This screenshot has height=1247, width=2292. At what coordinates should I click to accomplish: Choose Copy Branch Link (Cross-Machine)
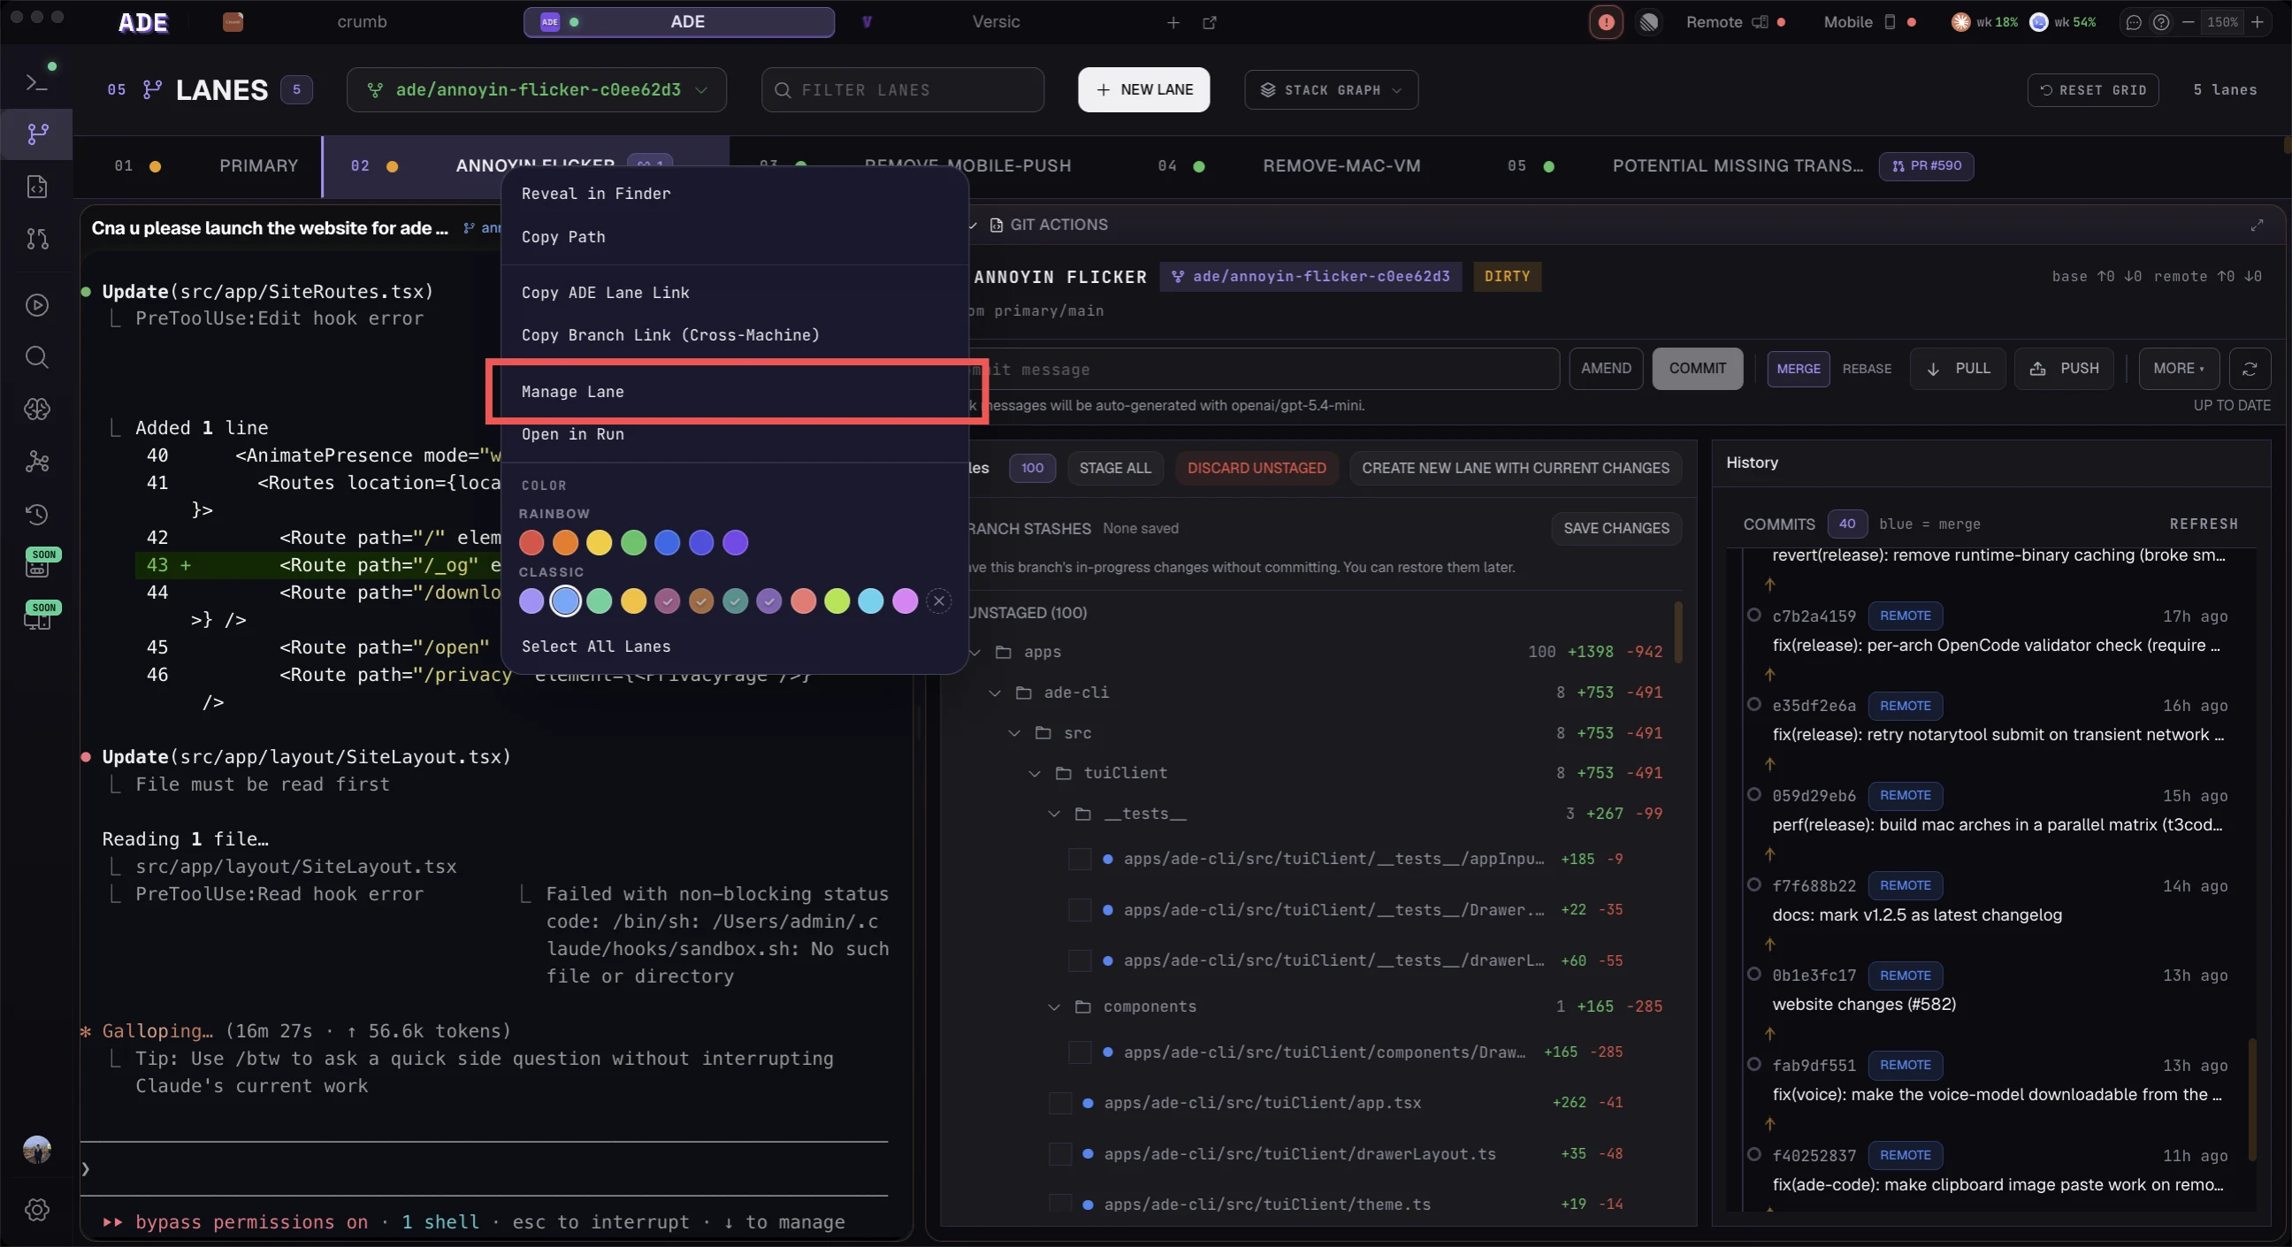(x=734, y=335)
